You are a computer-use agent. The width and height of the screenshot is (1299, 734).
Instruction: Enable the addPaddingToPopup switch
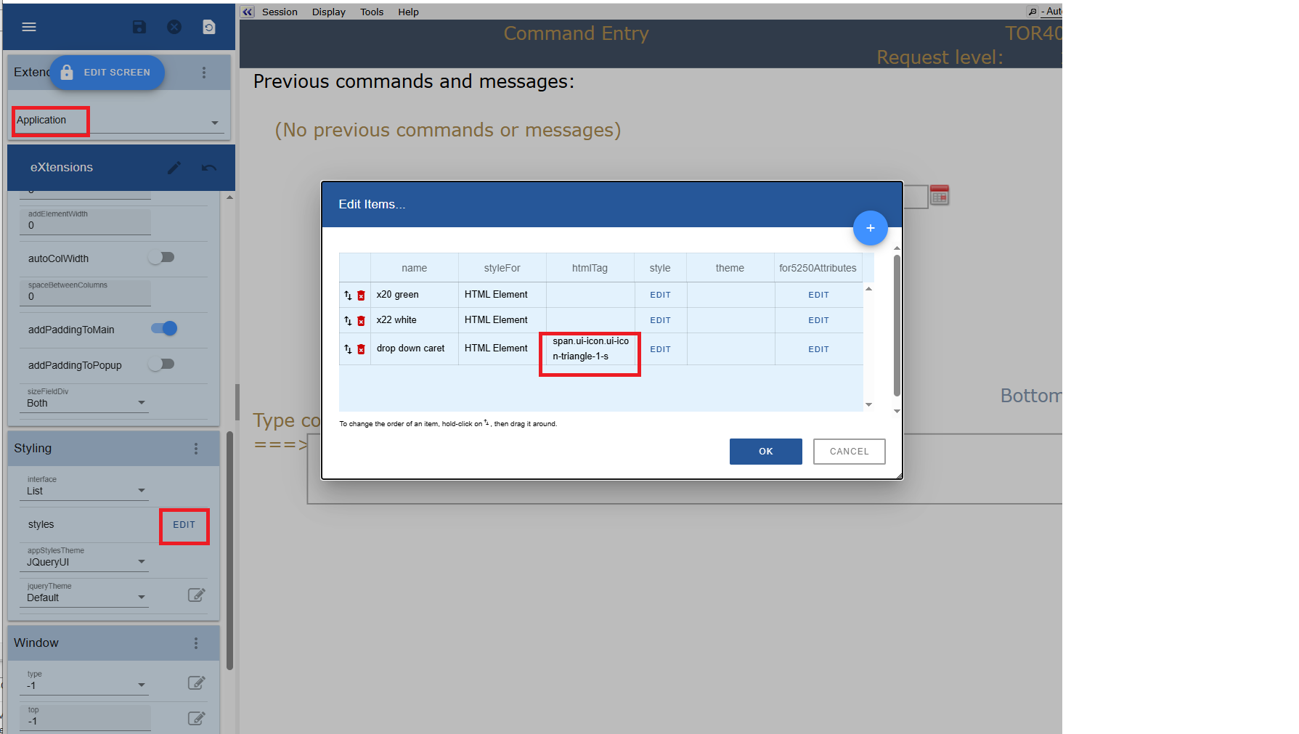[x=162, y=364]
